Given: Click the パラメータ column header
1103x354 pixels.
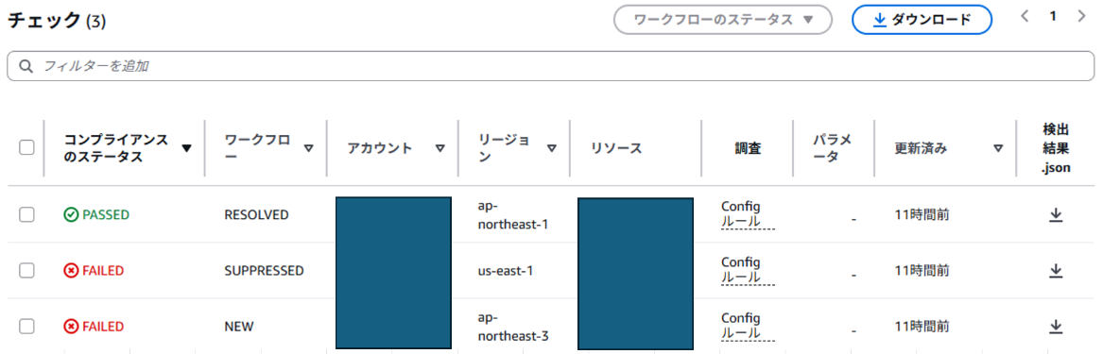Looking at the screenshot, I should [x=832, y=148].
